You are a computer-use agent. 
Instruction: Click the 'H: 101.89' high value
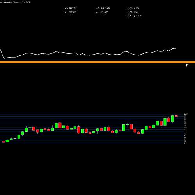(x=103, y=9)
